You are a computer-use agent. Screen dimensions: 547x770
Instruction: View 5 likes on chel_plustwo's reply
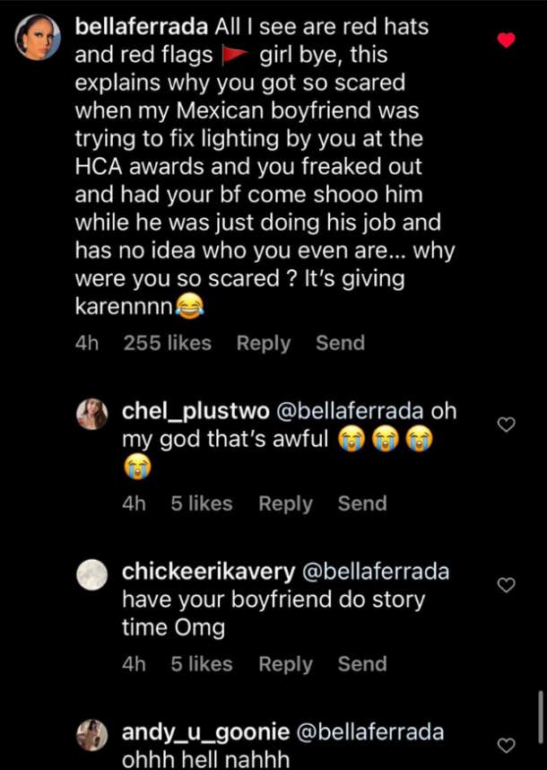[x=201, y=504]
